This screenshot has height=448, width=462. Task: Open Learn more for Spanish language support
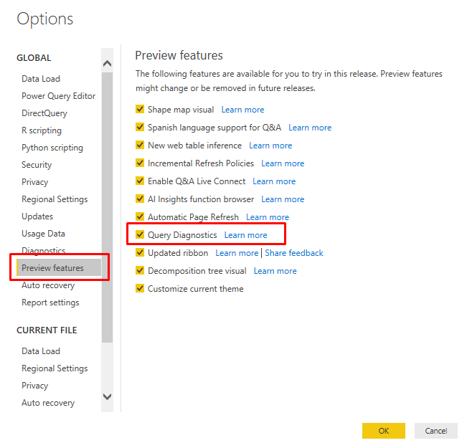click(310, 128)
